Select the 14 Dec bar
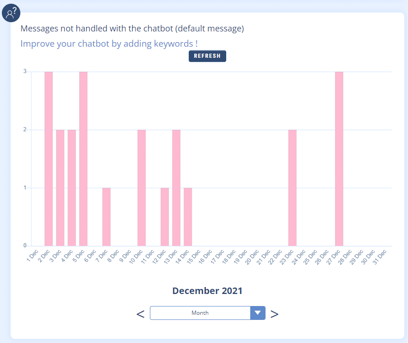This screenshot has width=408, height=343. click(x=188, y=217)
